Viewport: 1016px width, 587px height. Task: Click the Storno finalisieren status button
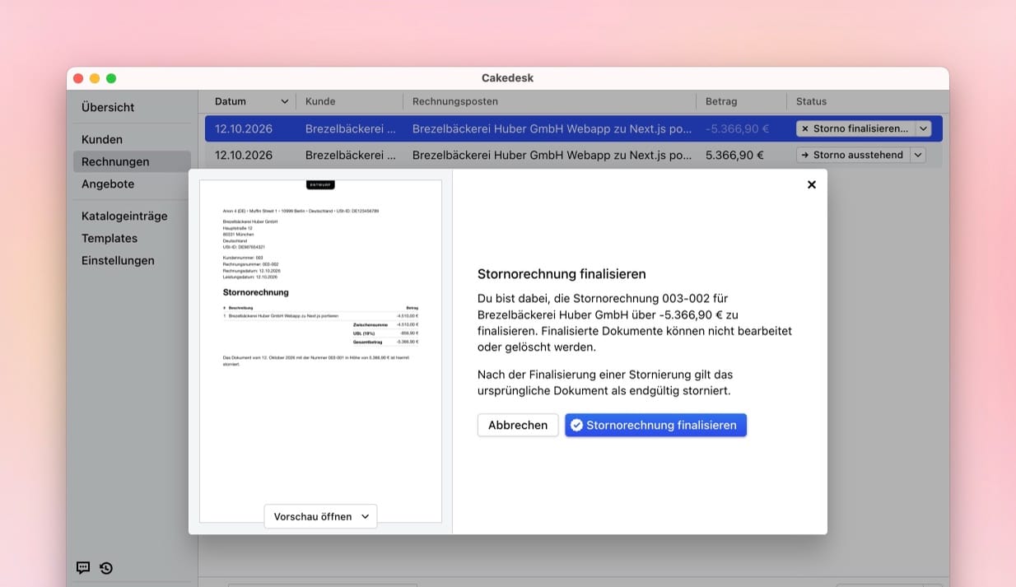pyautogui.click(x=855, y=128)
